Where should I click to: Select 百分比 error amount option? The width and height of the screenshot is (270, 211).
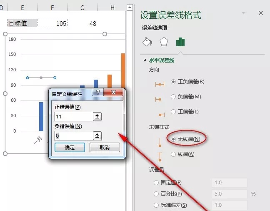pos(157,194)
